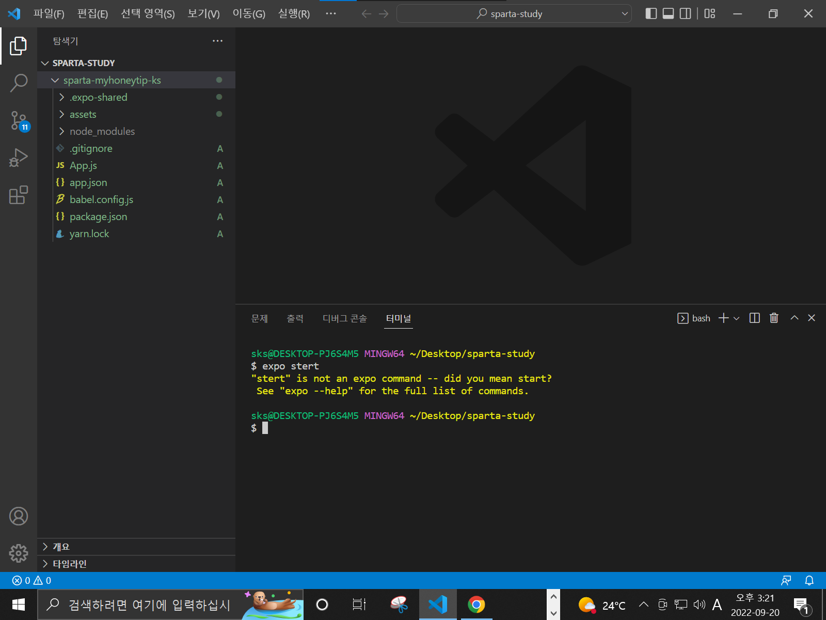Viewport: 826px width, 620px height.
Task: Open errors and warnings status indicator
Action: pos(31,581)
